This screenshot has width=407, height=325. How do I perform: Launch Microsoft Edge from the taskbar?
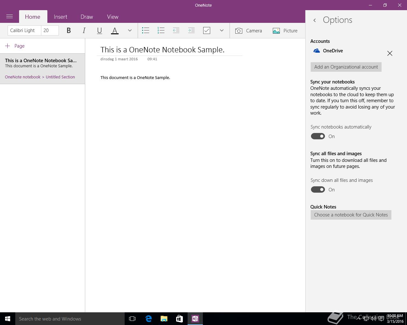pyautogui.click(x=148, y=319)
